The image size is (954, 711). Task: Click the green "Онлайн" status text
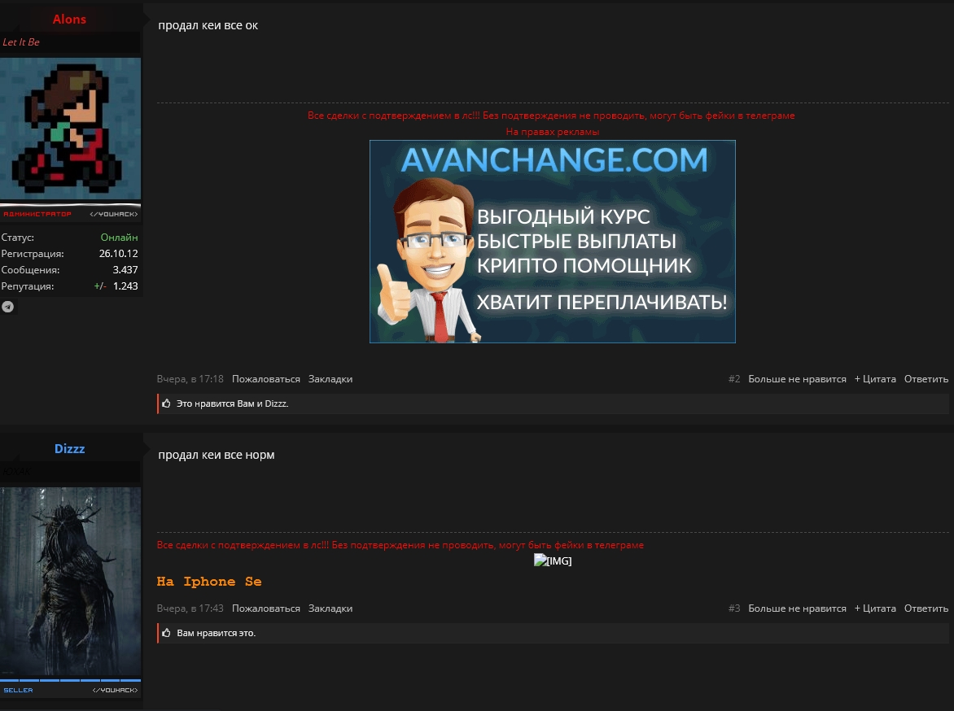[119, 238]
